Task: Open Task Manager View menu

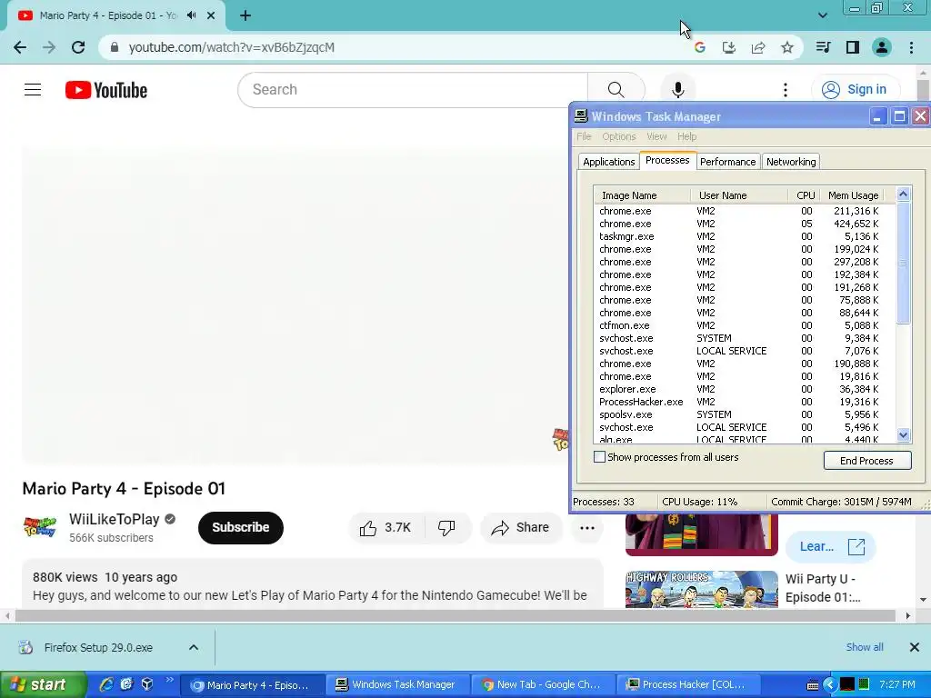Action: [656, 136]
